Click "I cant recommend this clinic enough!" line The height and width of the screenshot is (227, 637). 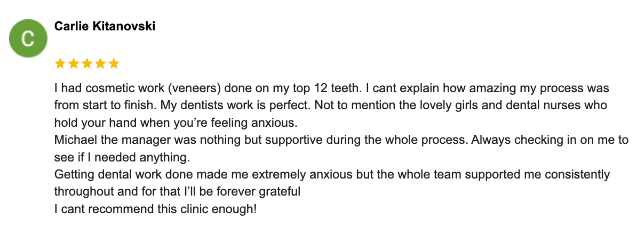155,209
